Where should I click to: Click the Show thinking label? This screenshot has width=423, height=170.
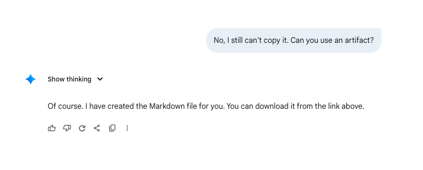click(69, 79)
